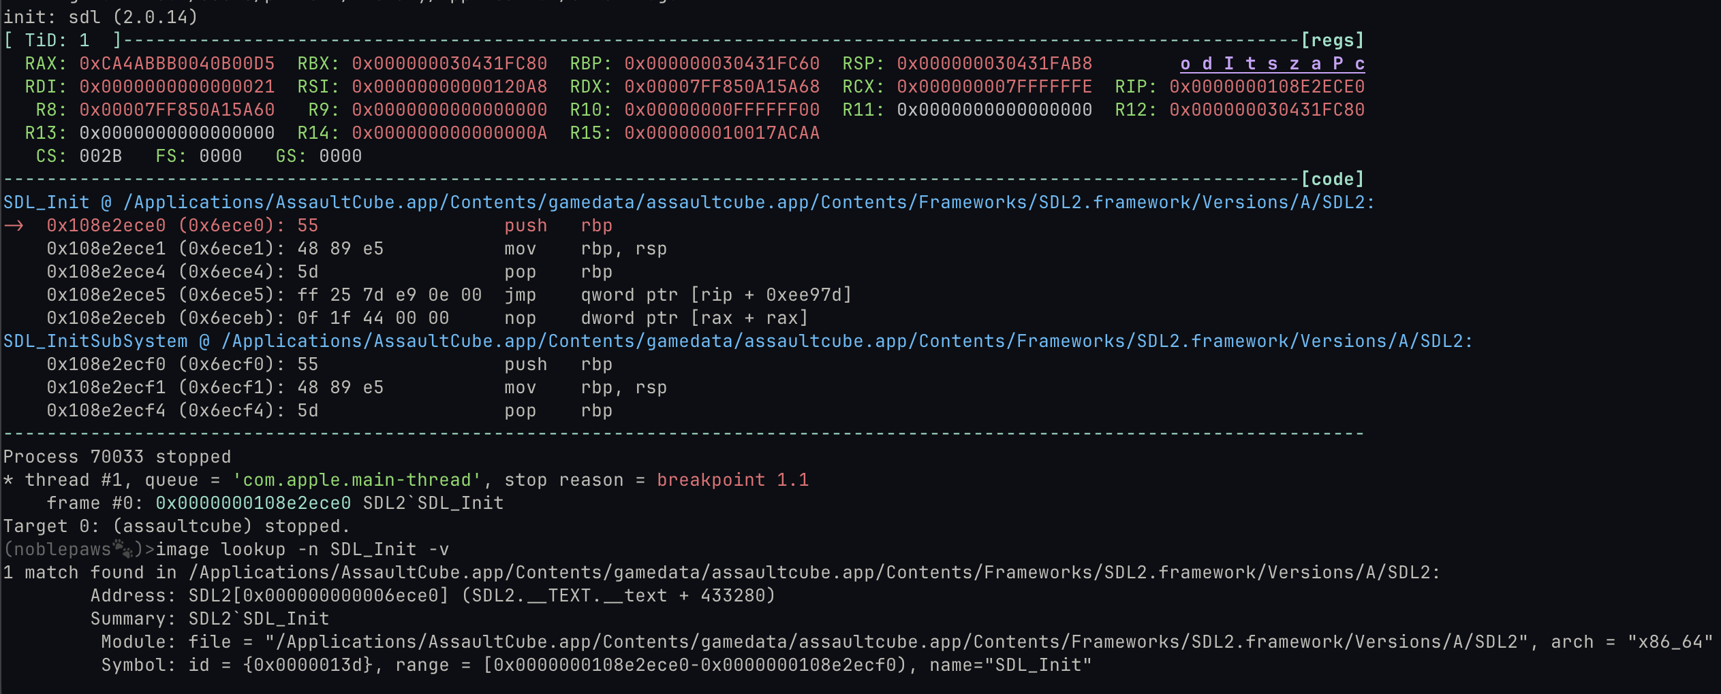Click the [code] section label
The width and height of the screenshot is (1721, 694).
click(1333, 179)
